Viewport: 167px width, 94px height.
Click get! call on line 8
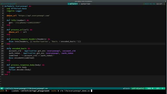(11, 23)
